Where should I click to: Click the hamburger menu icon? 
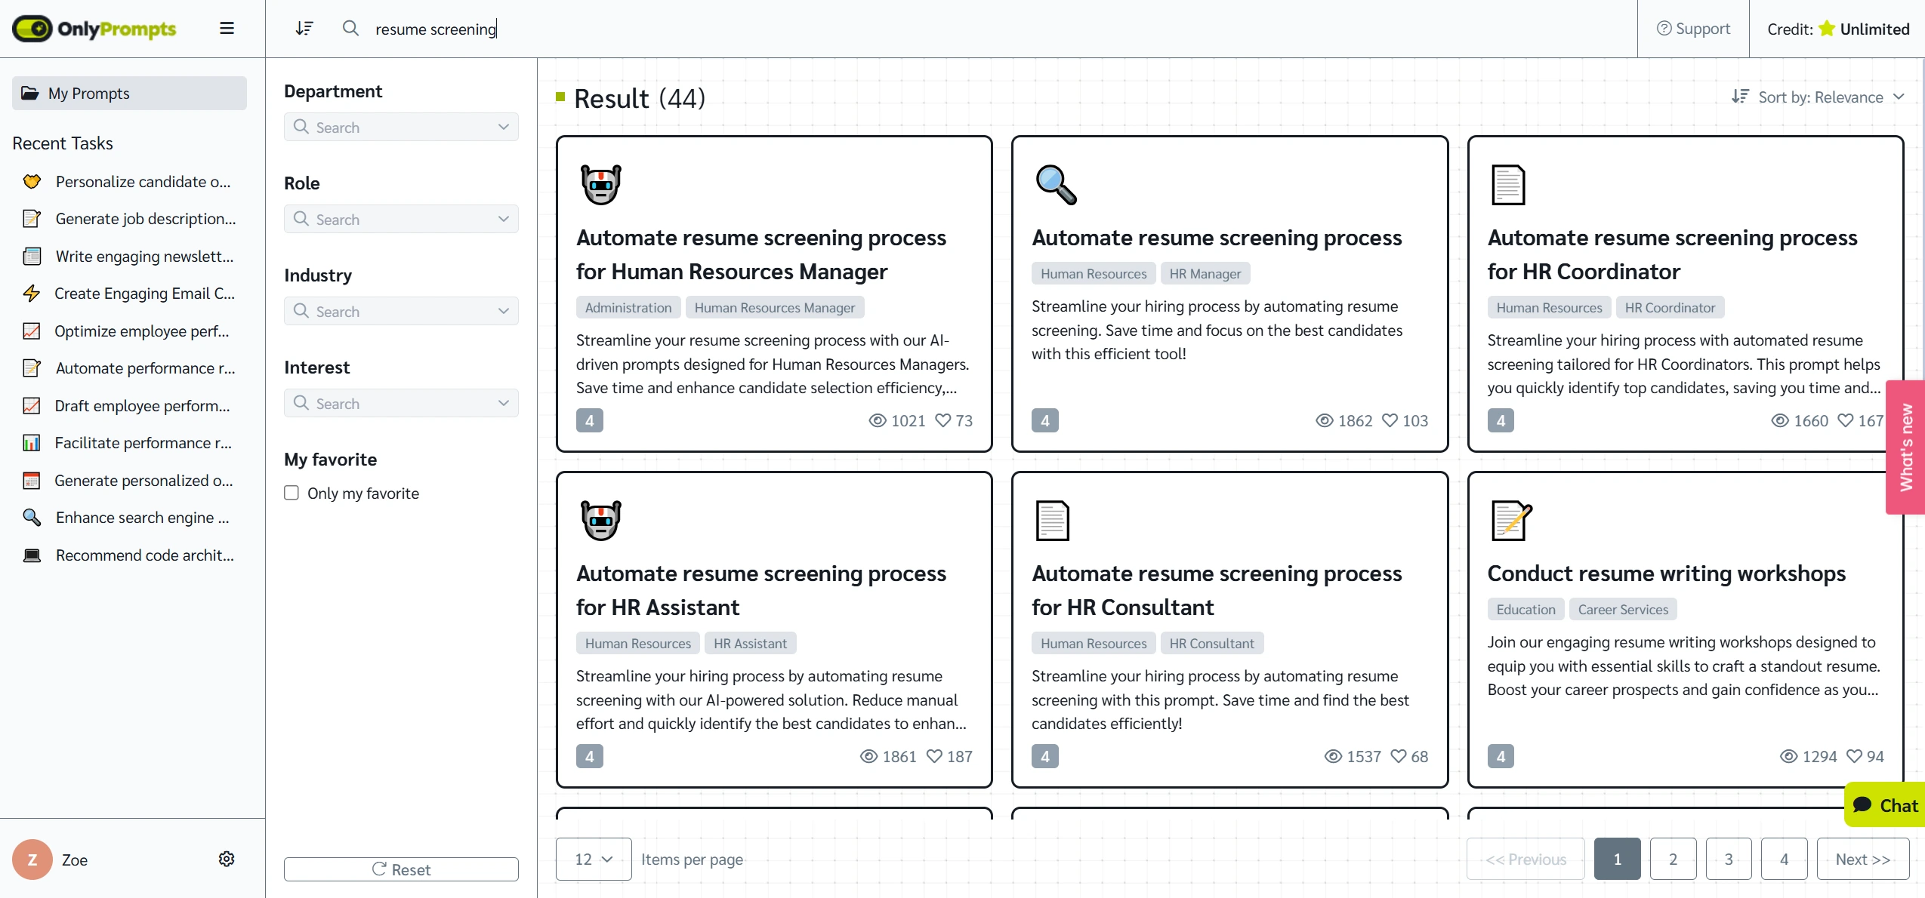[226, 28]
